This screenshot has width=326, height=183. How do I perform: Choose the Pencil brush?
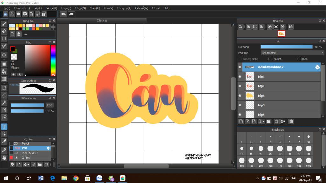pyautogui.click(x=30, y=143)
